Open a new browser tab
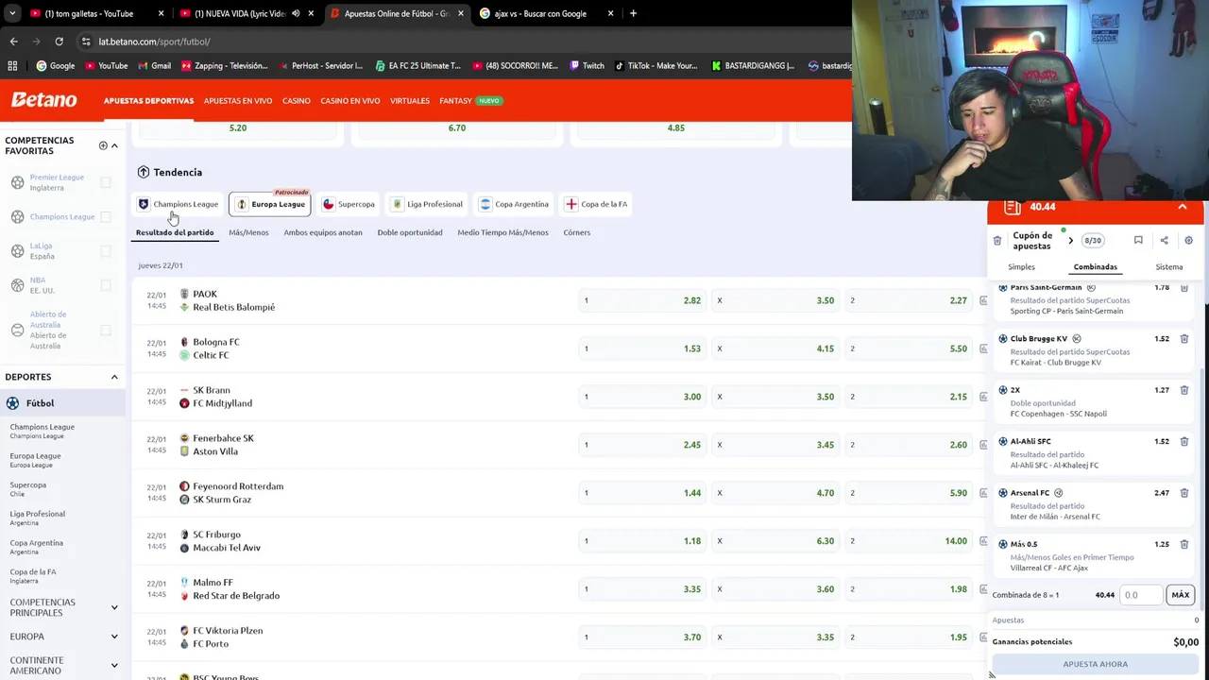The width and height of the screenshot is (1209, 680). [x=633, y=13]
